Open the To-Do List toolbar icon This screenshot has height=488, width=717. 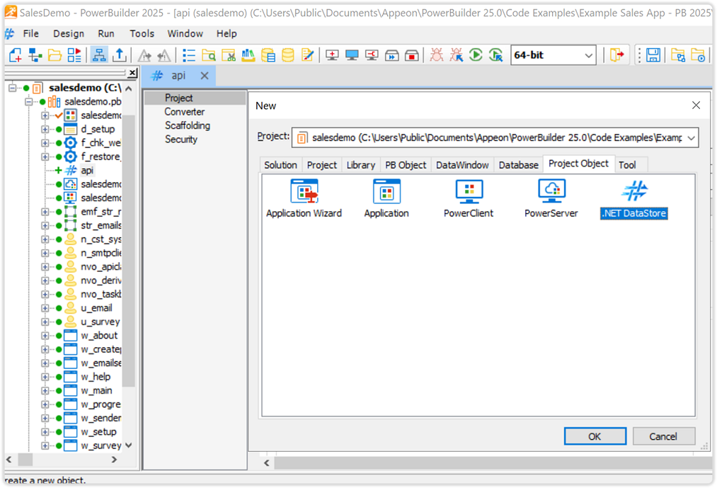click(x=189, y=55)
